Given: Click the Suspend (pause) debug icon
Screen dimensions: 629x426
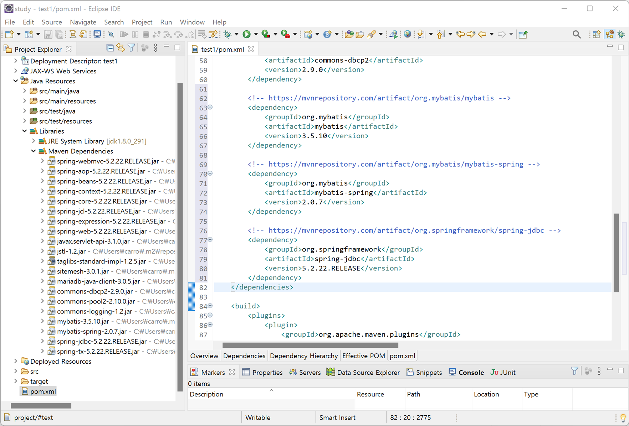Looking at the screenshot, I should pyautogui.click(x=135, y=34).
